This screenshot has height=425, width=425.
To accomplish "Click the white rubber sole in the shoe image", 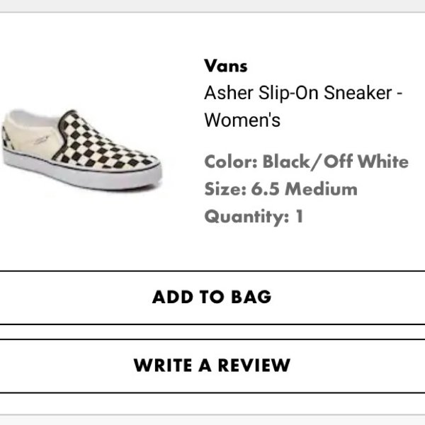I will coord(81,175).
